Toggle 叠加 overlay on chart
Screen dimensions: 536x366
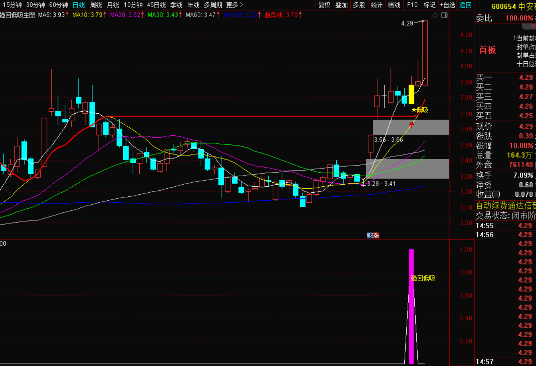pos(341,5)
